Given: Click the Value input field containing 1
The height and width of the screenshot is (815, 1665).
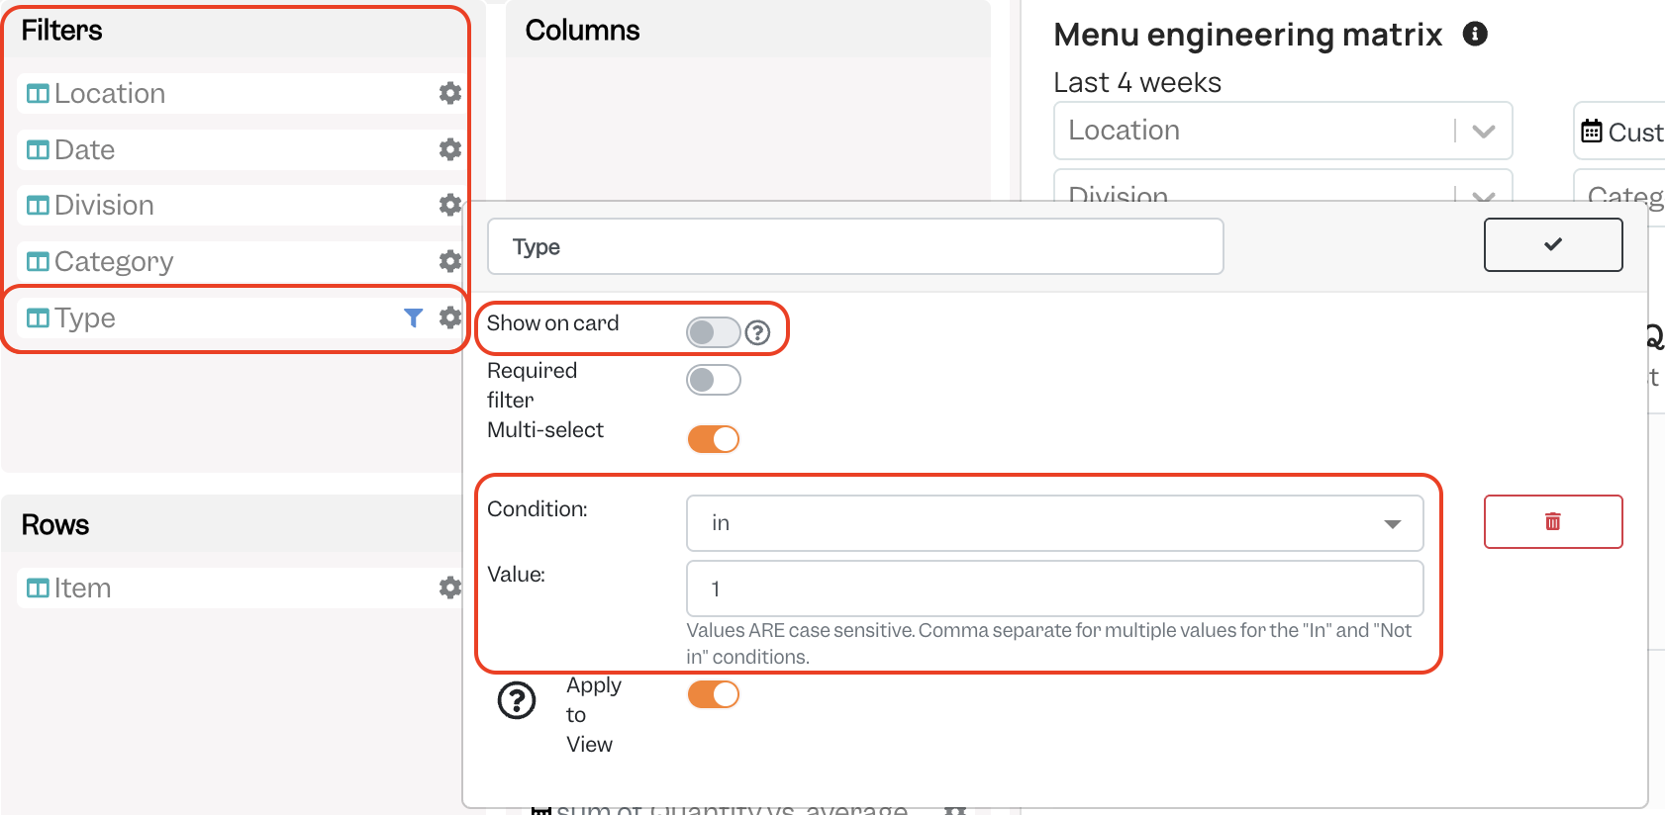Looking at the screenshot, I should tap(1055, 589).
